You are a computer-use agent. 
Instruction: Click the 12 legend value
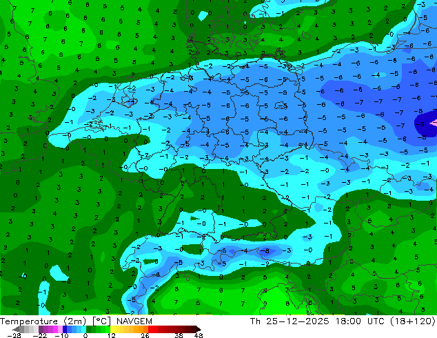point(112,335)
